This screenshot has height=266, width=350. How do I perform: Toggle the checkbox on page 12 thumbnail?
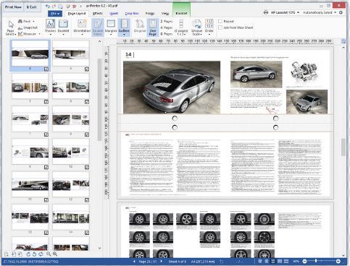click(x=87, y=200)
